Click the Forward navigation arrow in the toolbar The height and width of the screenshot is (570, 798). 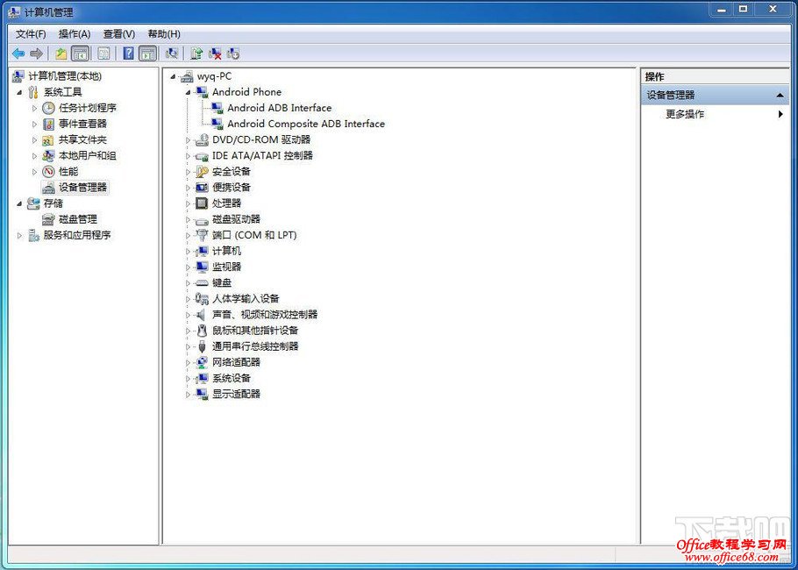coord(37,53)
